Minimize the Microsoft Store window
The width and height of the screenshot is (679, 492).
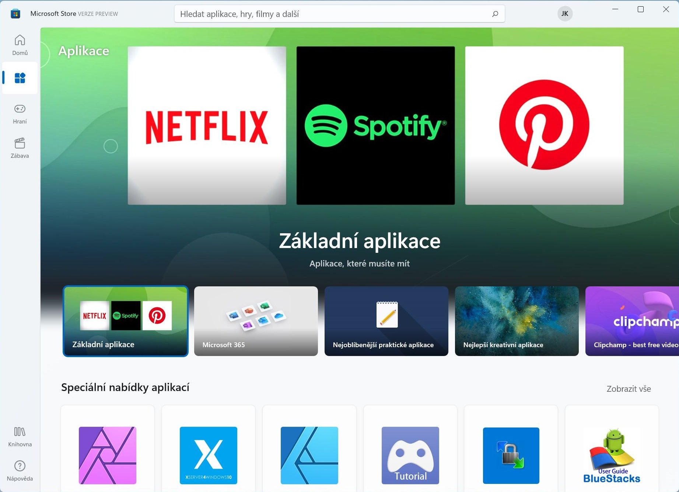615,9
